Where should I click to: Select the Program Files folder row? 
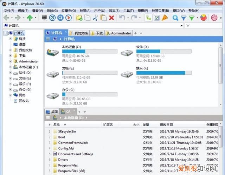coord(132,165)
